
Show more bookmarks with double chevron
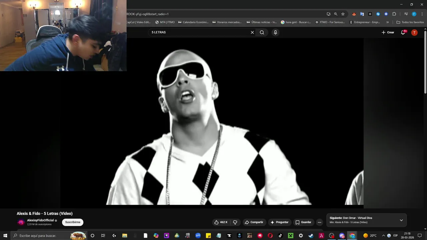(387, 22)
